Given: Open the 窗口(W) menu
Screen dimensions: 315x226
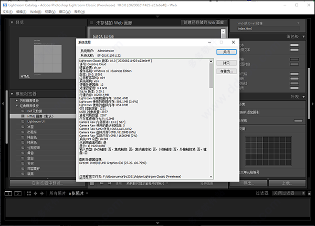Looking at the screenshot, I should 65,12.
